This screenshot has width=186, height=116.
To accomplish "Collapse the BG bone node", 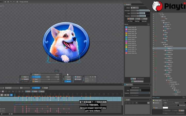I will tap(161, 21).
